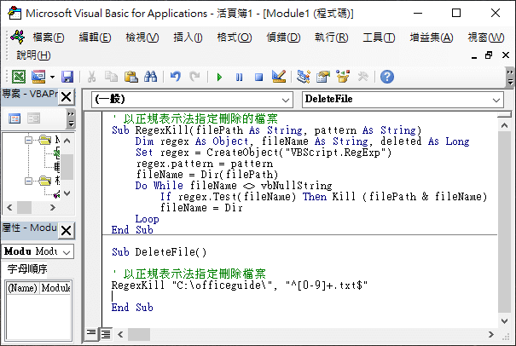The width and height of the screenshot is (516, 346).
Task: Switch to Microsoft Excel view icon
Action: pos(19,77)
